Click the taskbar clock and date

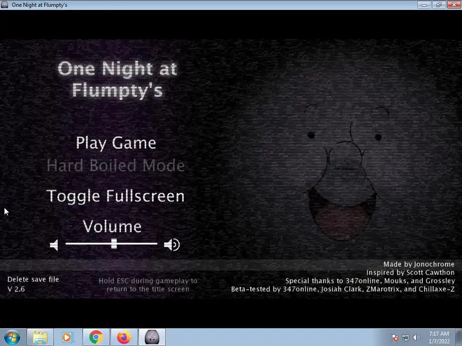[439, 337]
